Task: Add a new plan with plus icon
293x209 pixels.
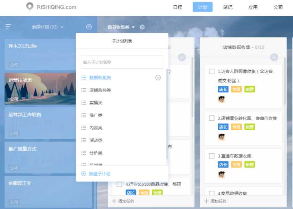Action: click(89, 27)
